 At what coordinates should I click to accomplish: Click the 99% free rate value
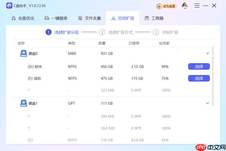tap(165, 67)
